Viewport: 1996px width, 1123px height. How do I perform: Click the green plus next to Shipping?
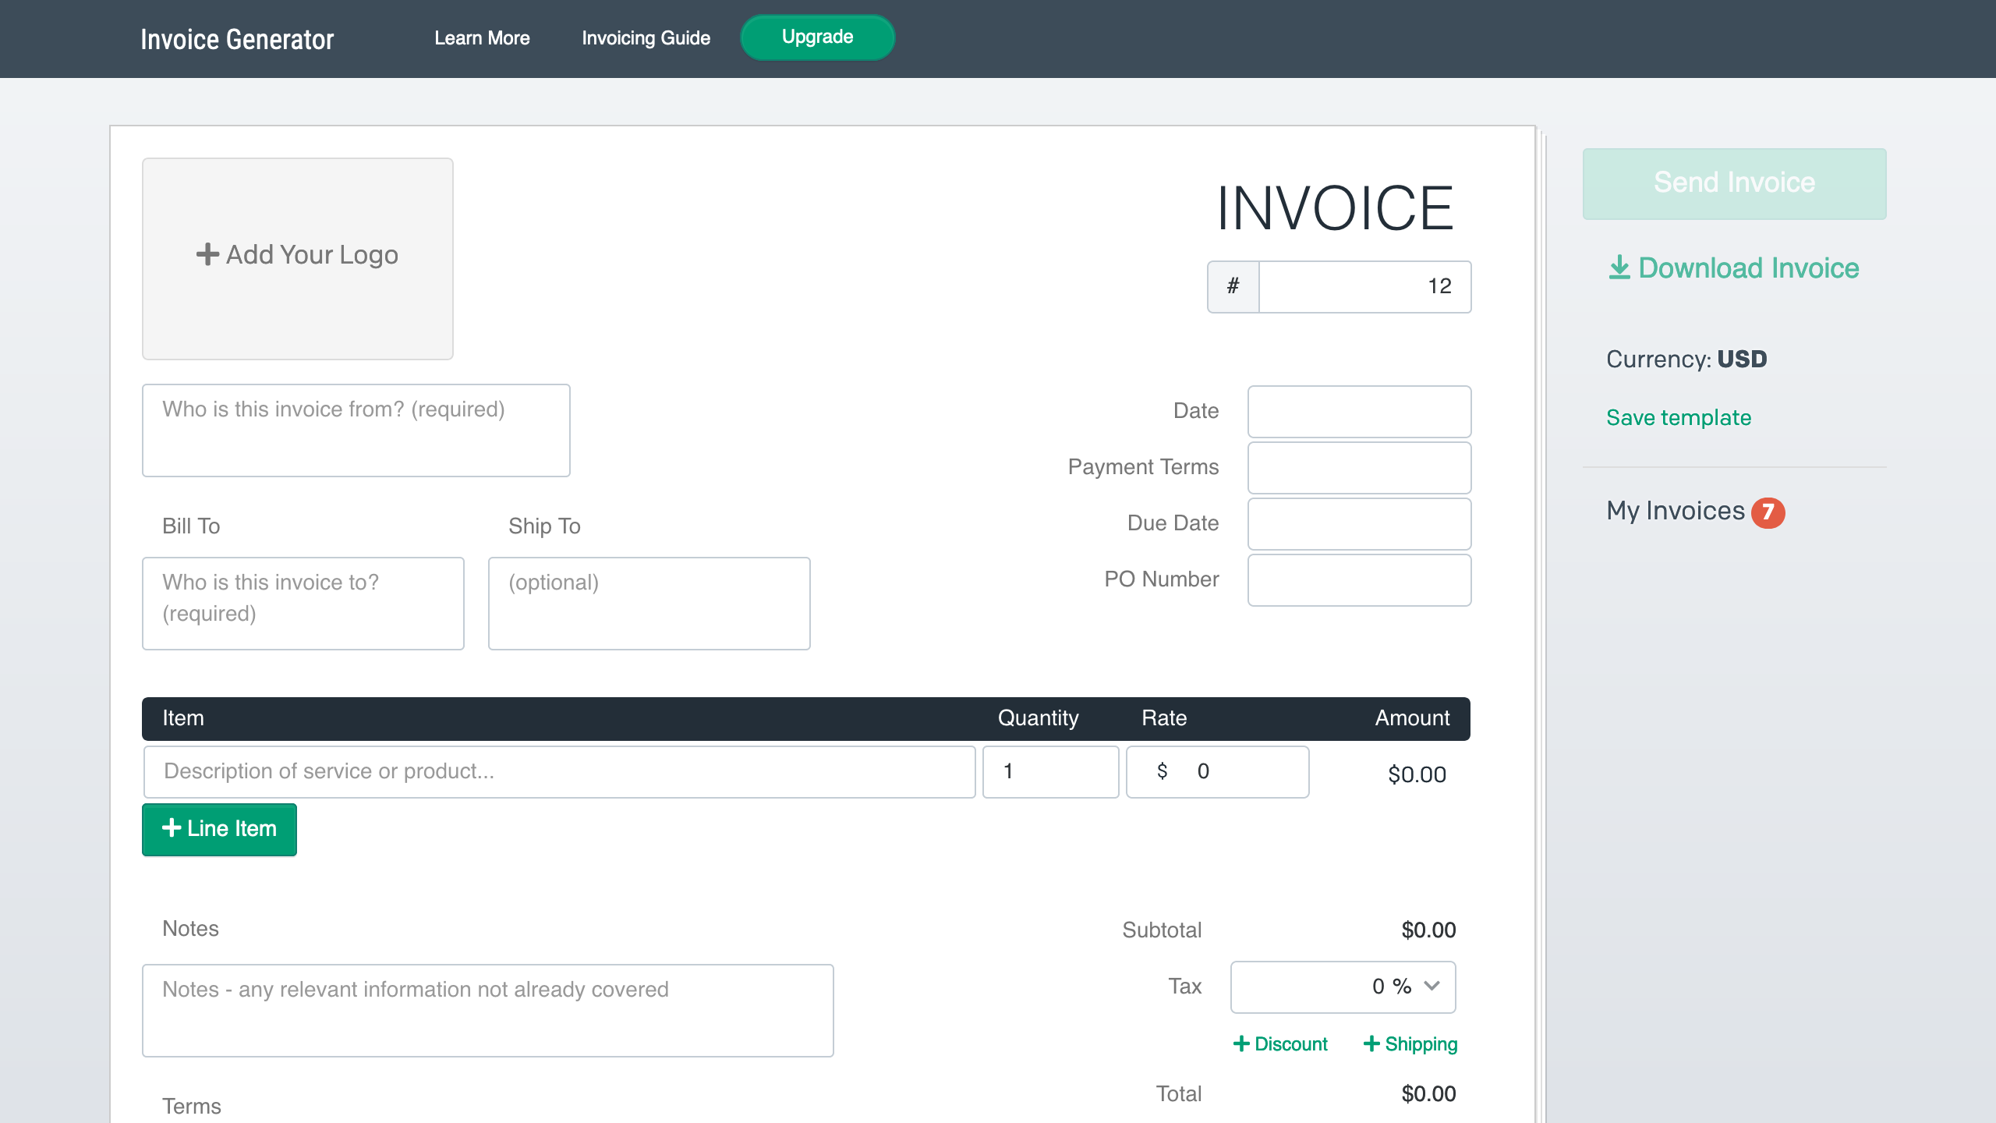coord(1373,1043)
